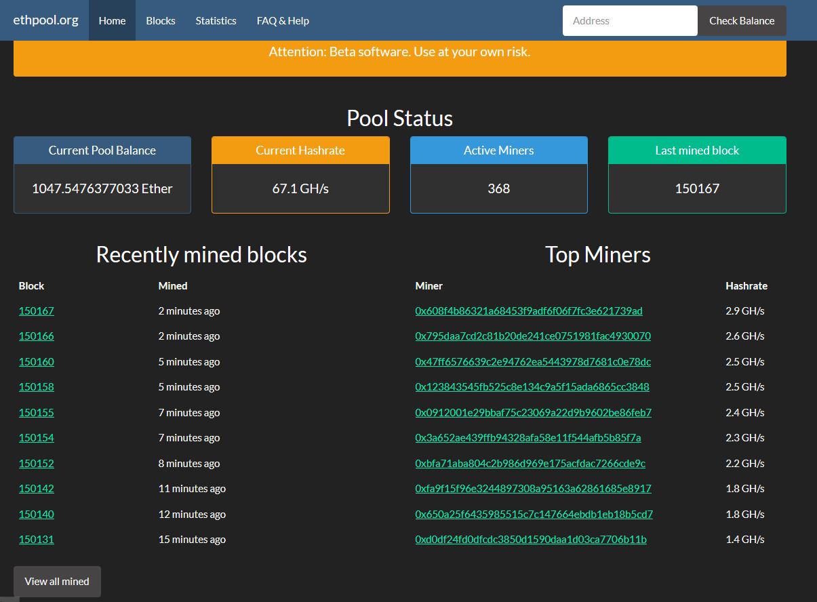The image size is (817, 602).
Task: Open miner 0x0912001e29bb... address link
Action: pyautogui.click(x=534, y=413)
